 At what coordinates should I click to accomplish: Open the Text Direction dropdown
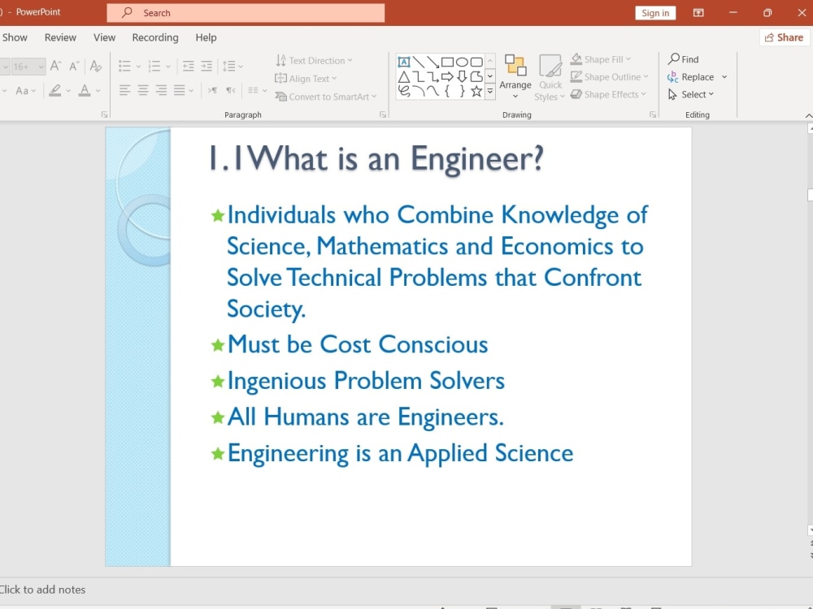[x=314, y=61]
